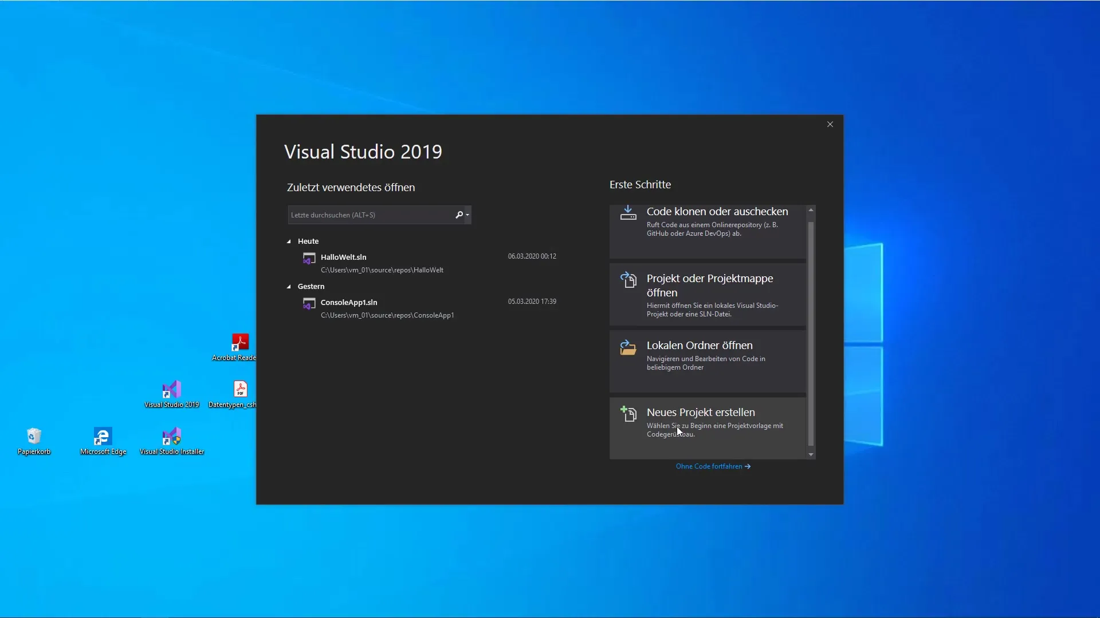Close the Visual Studio 2019 start window
This screenshot has width=1100, height=618.
[x=830, y=124]
